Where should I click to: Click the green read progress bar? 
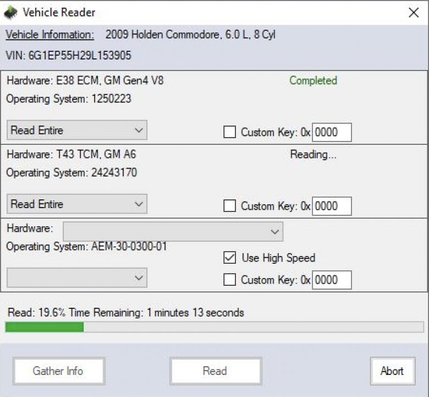pos(215,327)
